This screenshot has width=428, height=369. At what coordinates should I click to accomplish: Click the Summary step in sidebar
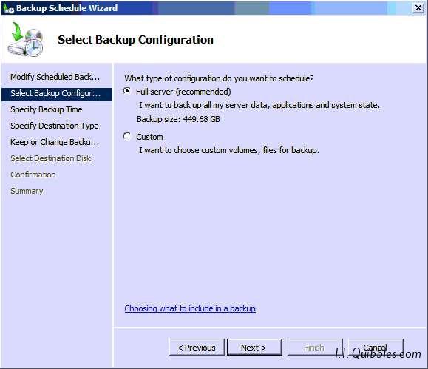(27, 192)
